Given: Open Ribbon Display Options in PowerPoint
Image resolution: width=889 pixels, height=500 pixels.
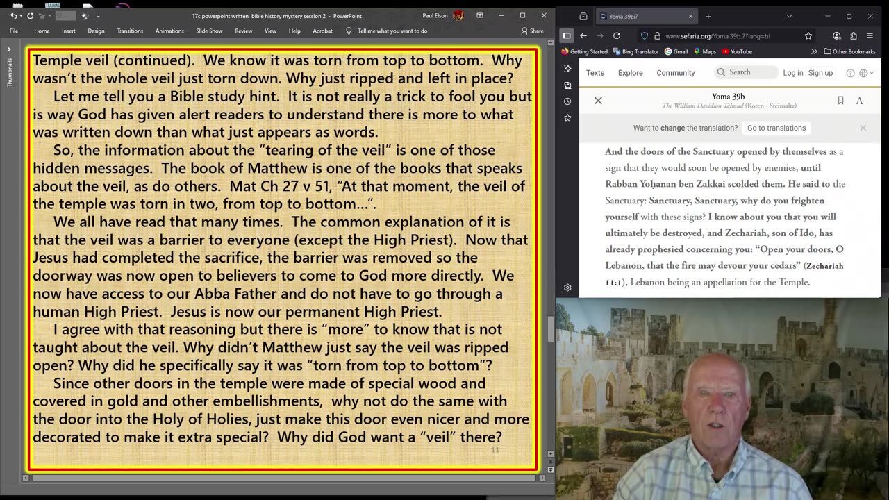Looking at the screenshot, I should [480, 15].
